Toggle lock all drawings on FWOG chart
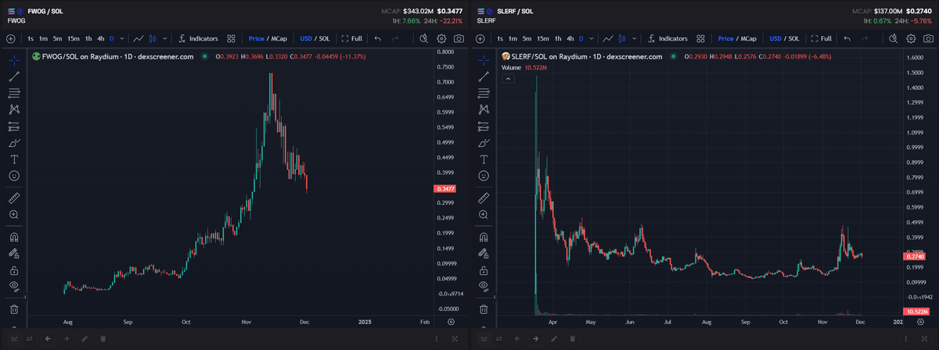This screenshot has height=350, width=939. pyautogui.click(x=14, y=270)
